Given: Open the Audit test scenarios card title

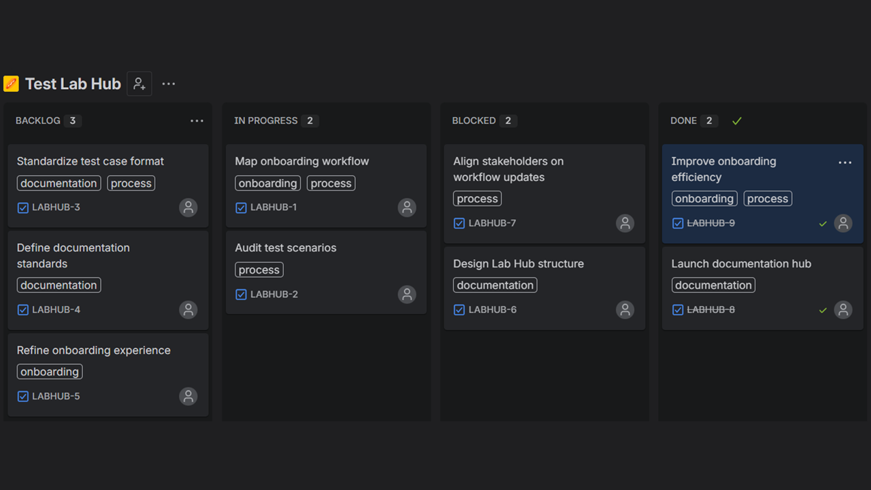Looking at the screenshot, I should coord(286,248).
